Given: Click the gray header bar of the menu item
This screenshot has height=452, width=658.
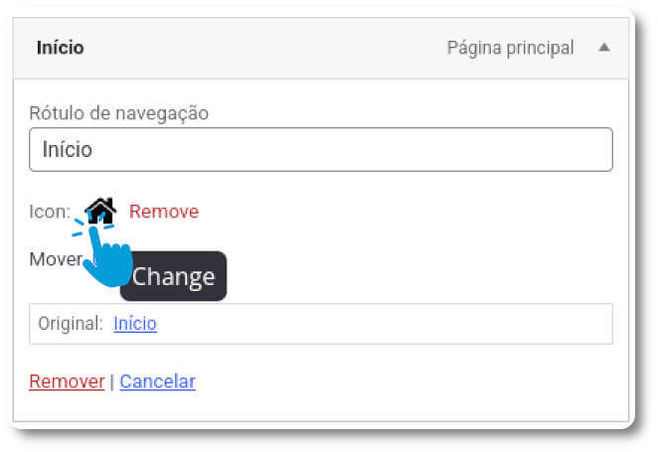Looking at the screenshot, I should point(321,48).
